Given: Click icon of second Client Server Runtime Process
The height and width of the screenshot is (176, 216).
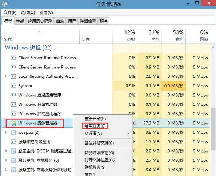Looking at the screenshot, I should 14,67.
